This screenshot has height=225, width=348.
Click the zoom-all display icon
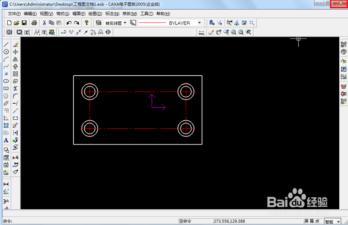241,32
